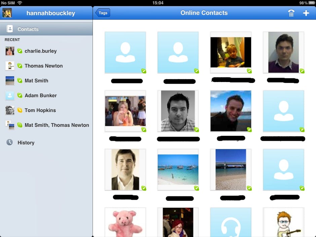The height and width of the screenshot is (237, 316).
Task: Go back using the Tags button
Action: pos(103,13)
